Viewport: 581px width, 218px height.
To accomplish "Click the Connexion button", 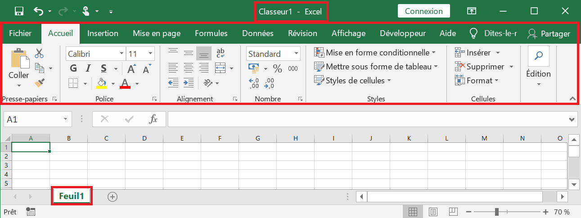I will 423,11.
